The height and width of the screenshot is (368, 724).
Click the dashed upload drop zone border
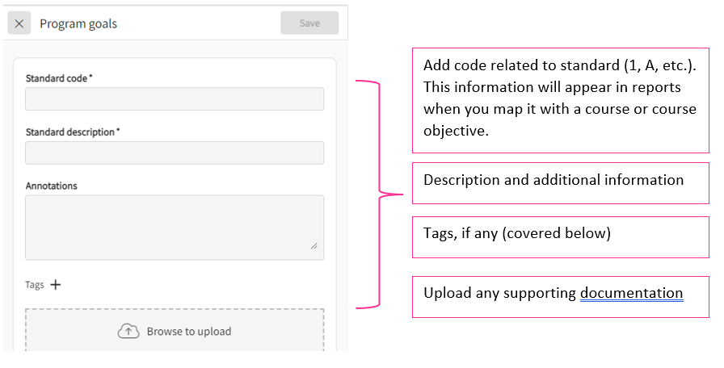coord(175,309)
